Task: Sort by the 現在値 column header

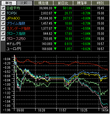Action: click(x=43, y=3)
